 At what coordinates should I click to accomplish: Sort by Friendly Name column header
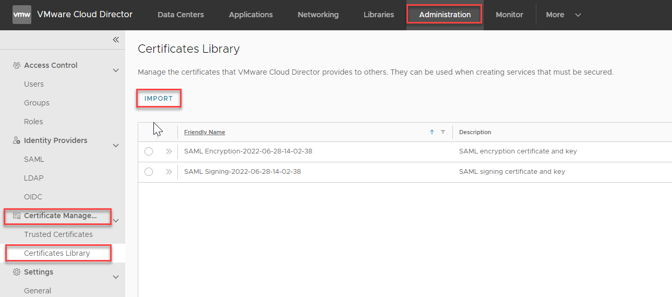pos(205,132)
